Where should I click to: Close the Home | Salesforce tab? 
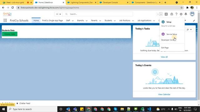[x=63, y=2]
